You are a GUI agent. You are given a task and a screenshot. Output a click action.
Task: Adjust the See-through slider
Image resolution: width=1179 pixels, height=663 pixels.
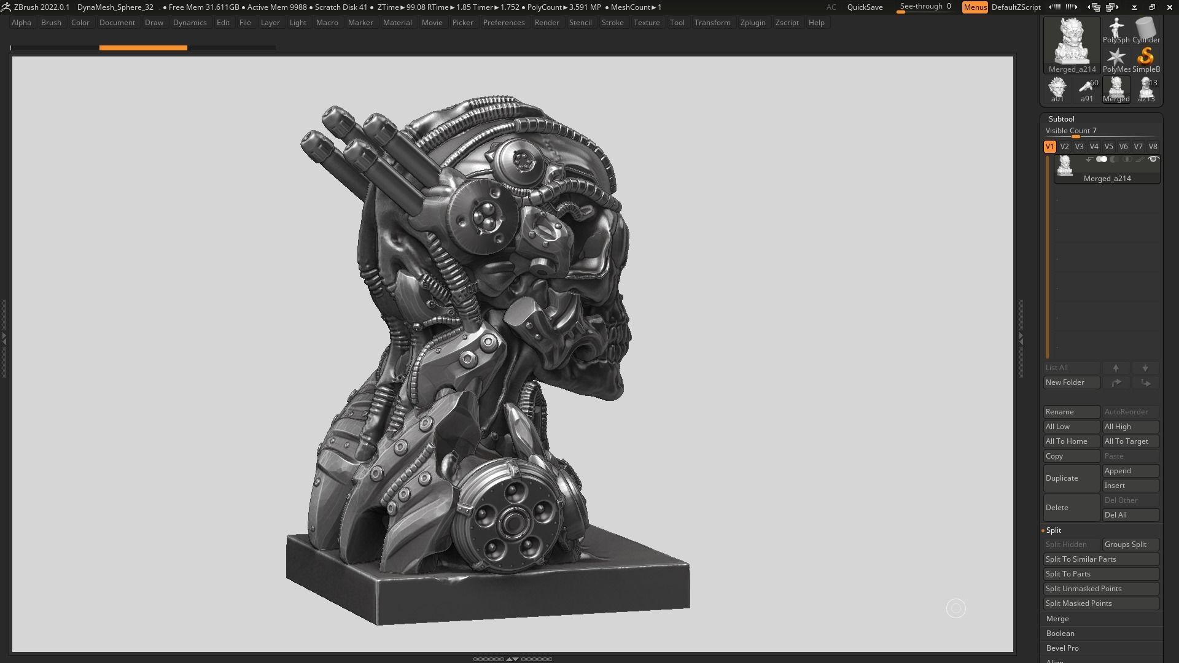tap(926, 7)
